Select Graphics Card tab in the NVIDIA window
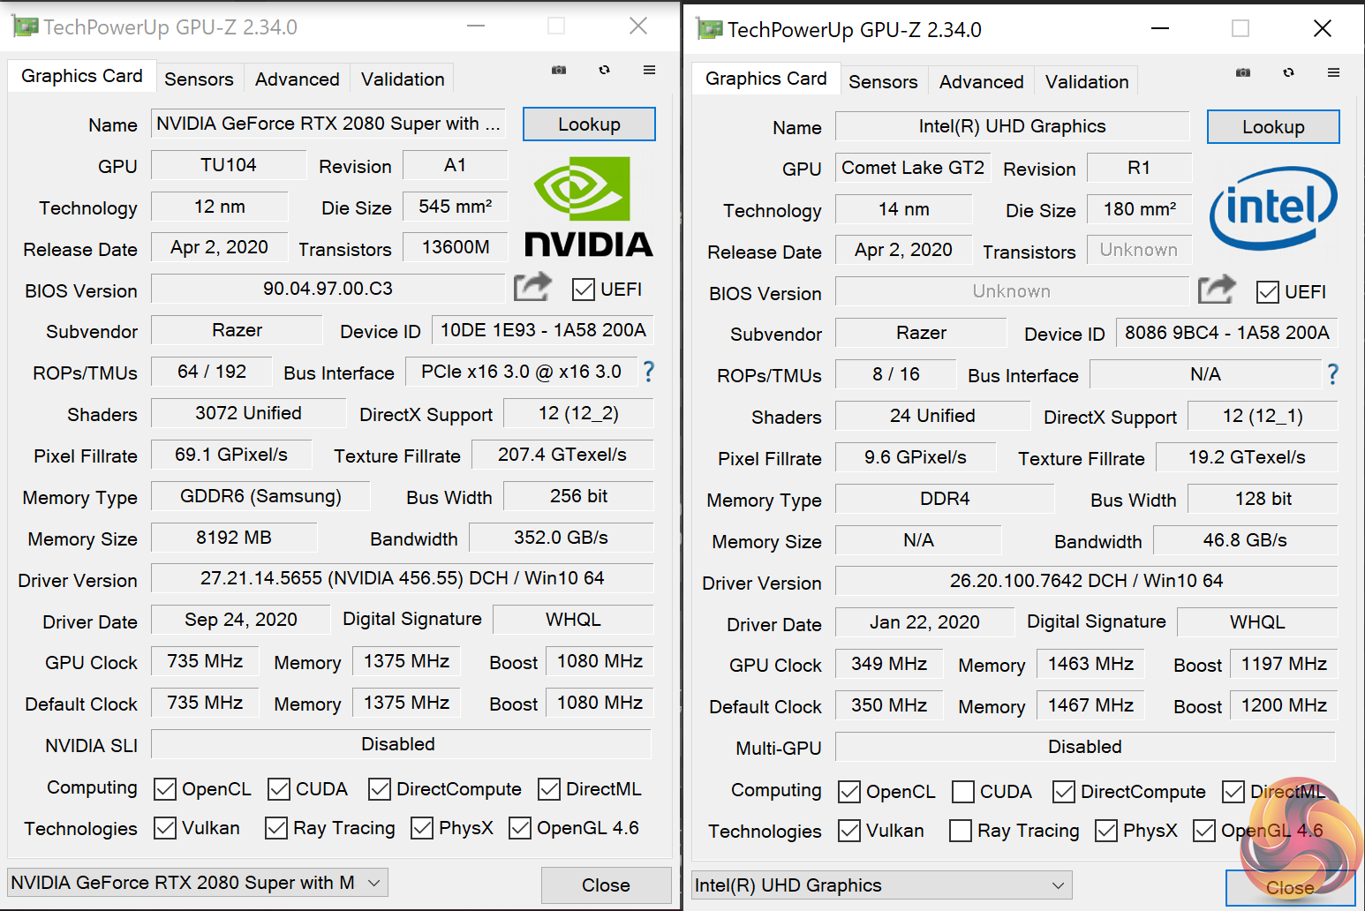The height and width of the screenshot is (911, 1365). (x=82, y=77)
